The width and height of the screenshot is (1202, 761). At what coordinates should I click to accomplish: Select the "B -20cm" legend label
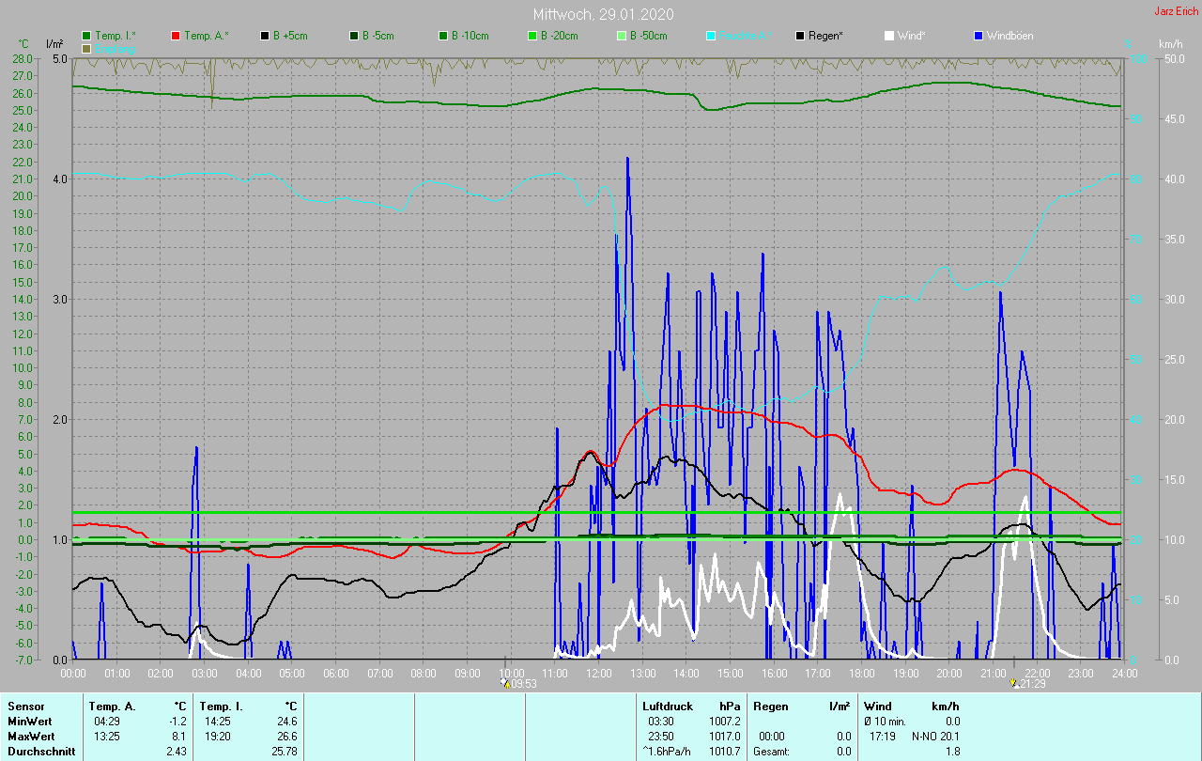coord(559,36)
